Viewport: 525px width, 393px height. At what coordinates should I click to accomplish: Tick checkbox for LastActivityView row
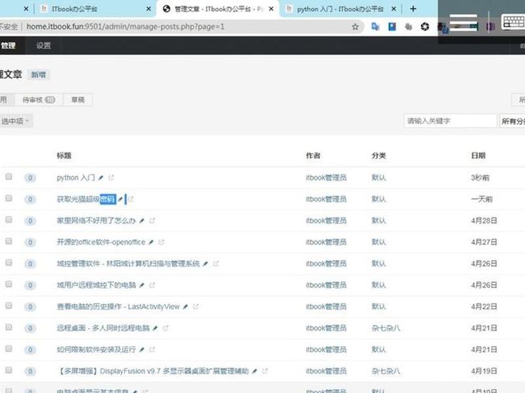(9, 305)
